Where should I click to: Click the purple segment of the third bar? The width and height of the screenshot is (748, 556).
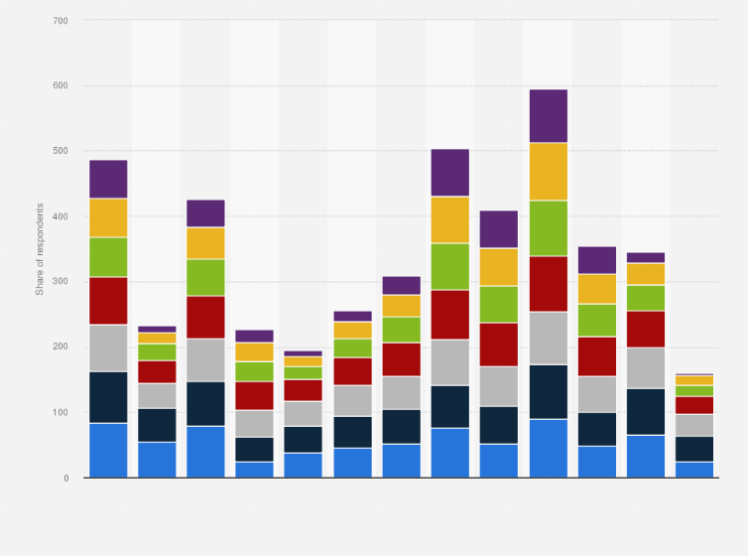(205, 213)
